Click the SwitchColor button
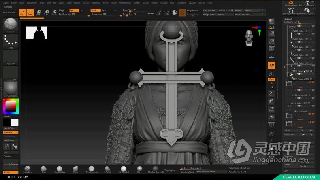This screenshot has width=320, height=180. tap(11, 128)
